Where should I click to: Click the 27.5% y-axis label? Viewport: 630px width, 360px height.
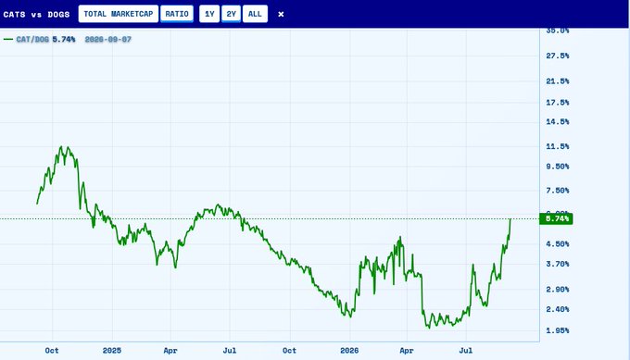tap(558, 56)
